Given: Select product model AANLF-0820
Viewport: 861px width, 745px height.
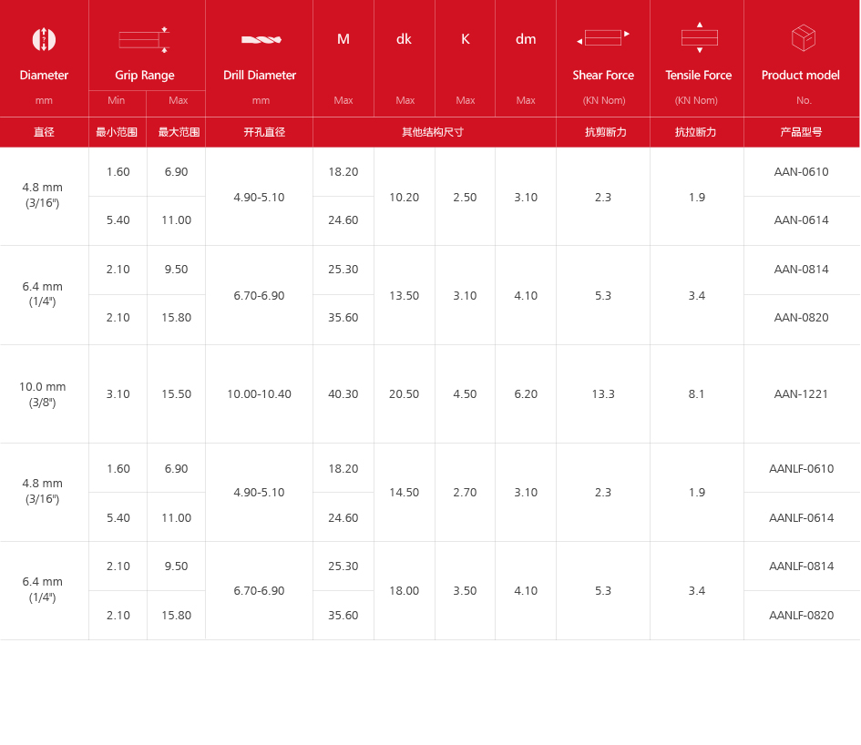Looking at the screenshot, I should [x=801, y=615].
